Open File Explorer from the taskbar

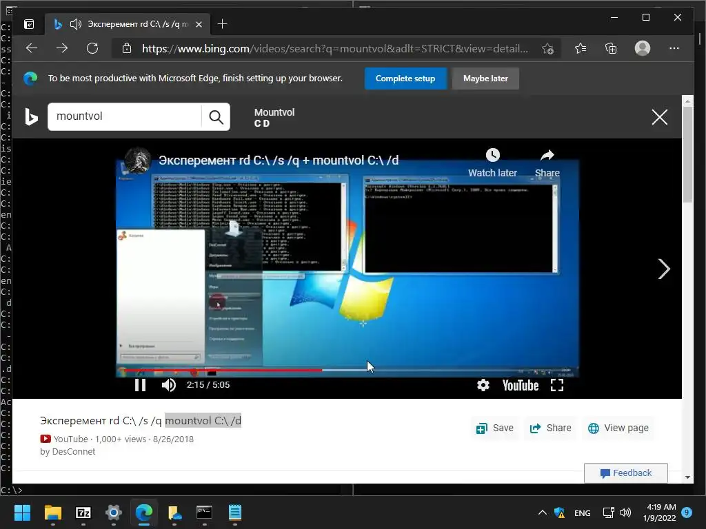52,512
